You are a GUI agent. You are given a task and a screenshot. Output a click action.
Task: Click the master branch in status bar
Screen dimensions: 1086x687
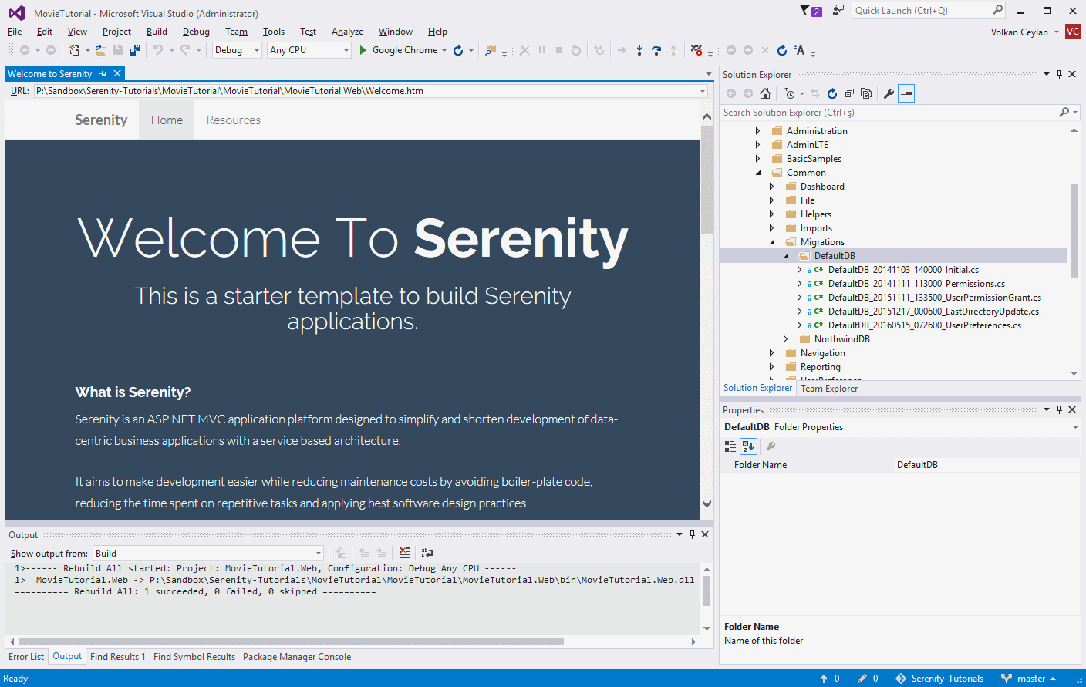point(1030,679)
